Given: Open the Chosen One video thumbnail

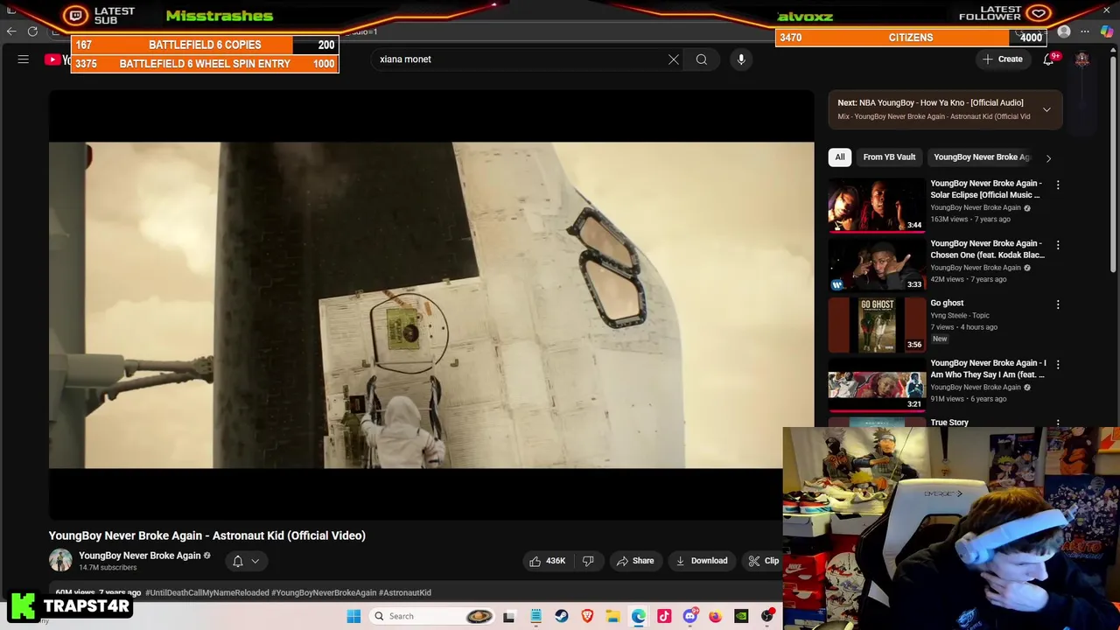Looking at the screenshot, I should [x=877, y=264].
